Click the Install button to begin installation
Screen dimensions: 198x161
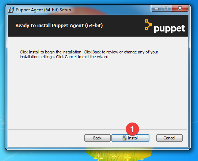point(130,138)
